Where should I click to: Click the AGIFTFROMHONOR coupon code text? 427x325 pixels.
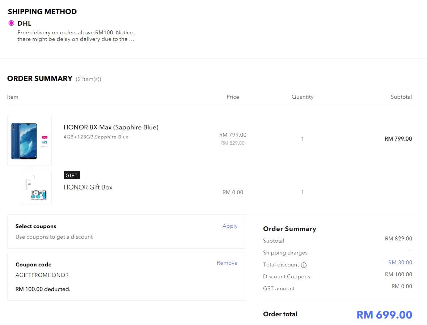[x=42, y=275]
